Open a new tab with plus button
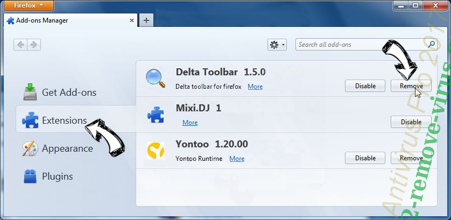 (146, 20)
